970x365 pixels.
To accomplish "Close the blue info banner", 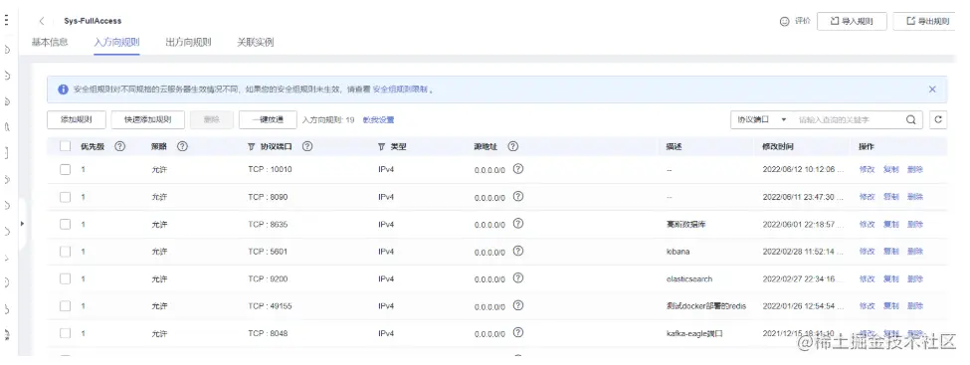I will [932, 90].
